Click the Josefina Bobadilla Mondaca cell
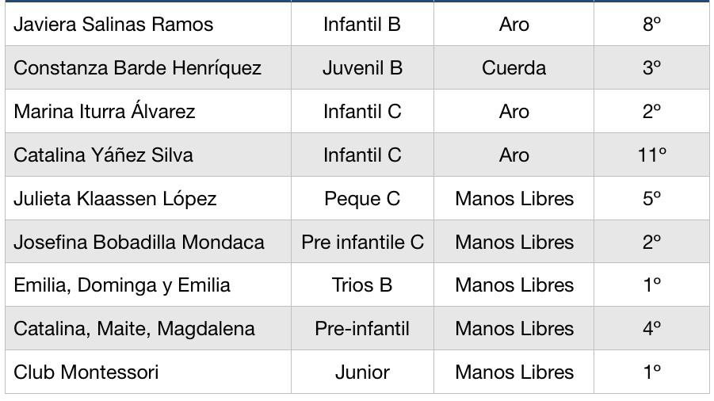Image resolution: width=714 pixels, height=401 pixels. pyautogui.click(x=148, y=241)
